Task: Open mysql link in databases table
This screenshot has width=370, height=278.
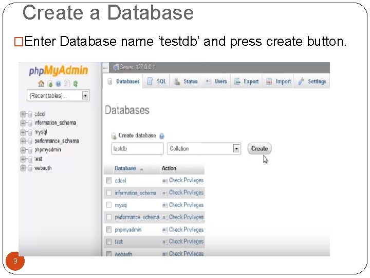Action: click(x=121, y=205)
